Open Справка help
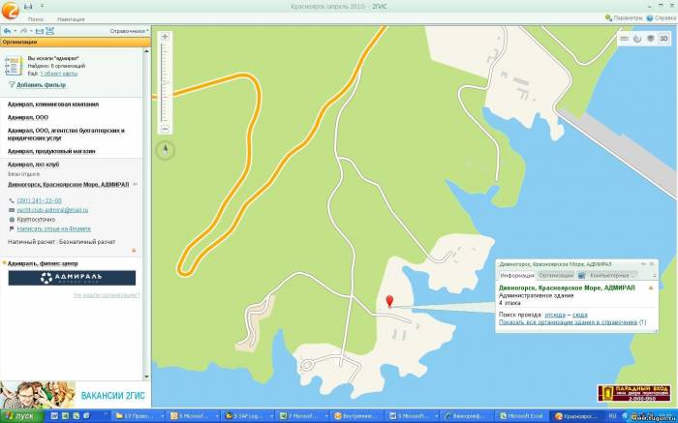The image size is (678, 423). coord(662,18)
